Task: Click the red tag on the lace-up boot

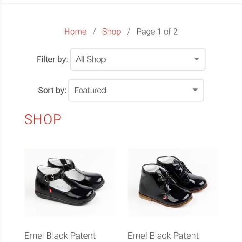Action: coord(165,198)
